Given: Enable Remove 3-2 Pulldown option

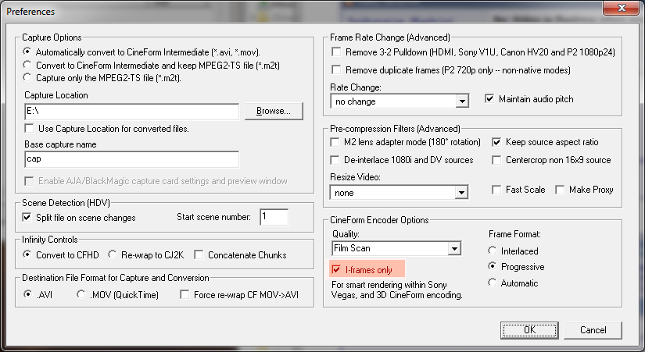Looking at the screenshot, I should click(x=337, y=52).
